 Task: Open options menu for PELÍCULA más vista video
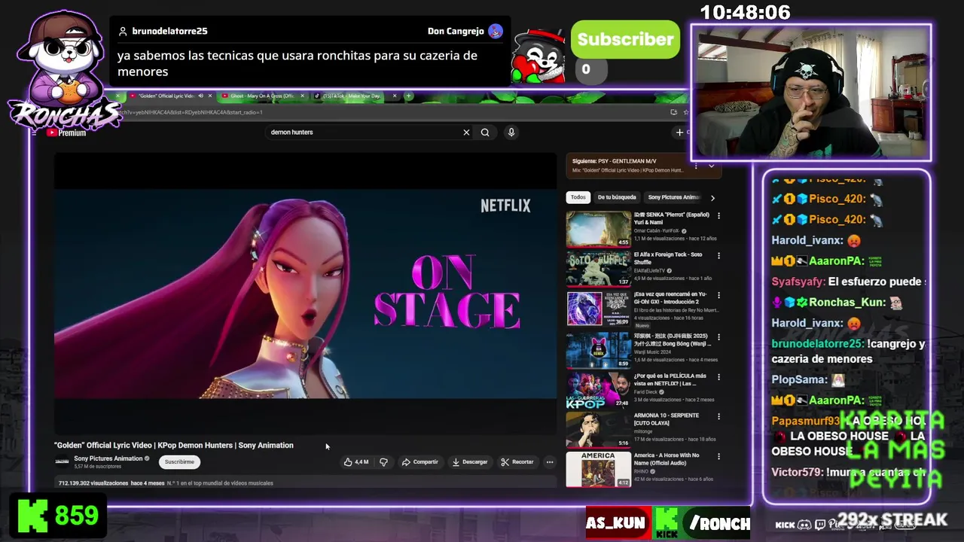tap(718, 376)
